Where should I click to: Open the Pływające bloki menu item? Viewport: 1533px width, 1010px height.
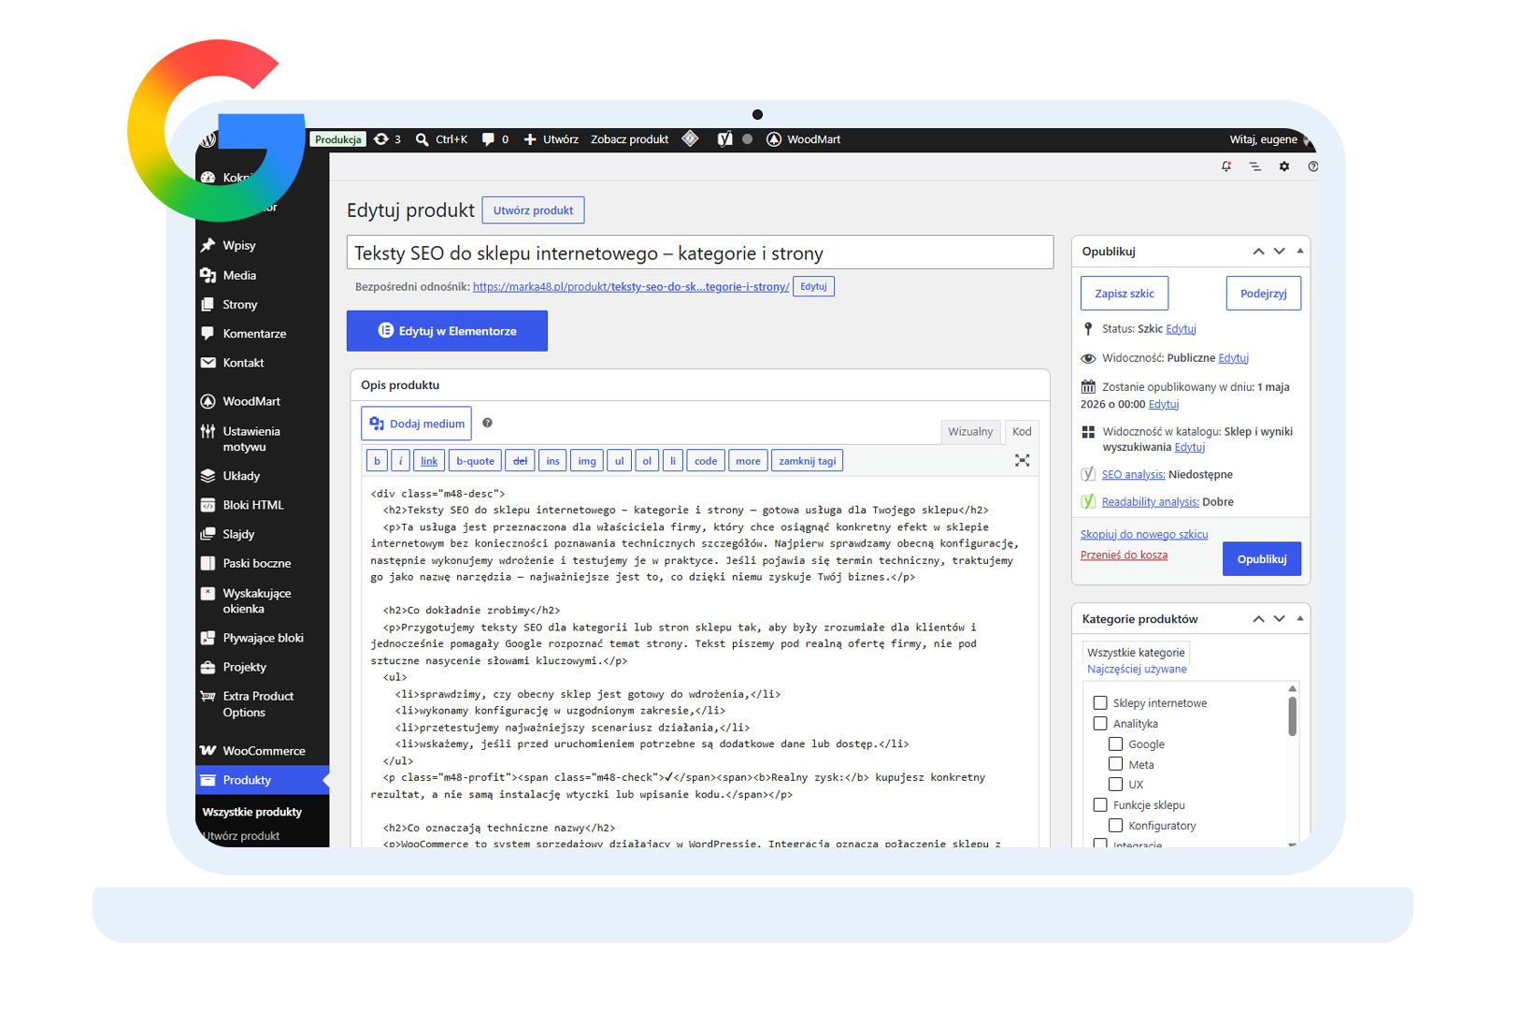click(263, 638)
